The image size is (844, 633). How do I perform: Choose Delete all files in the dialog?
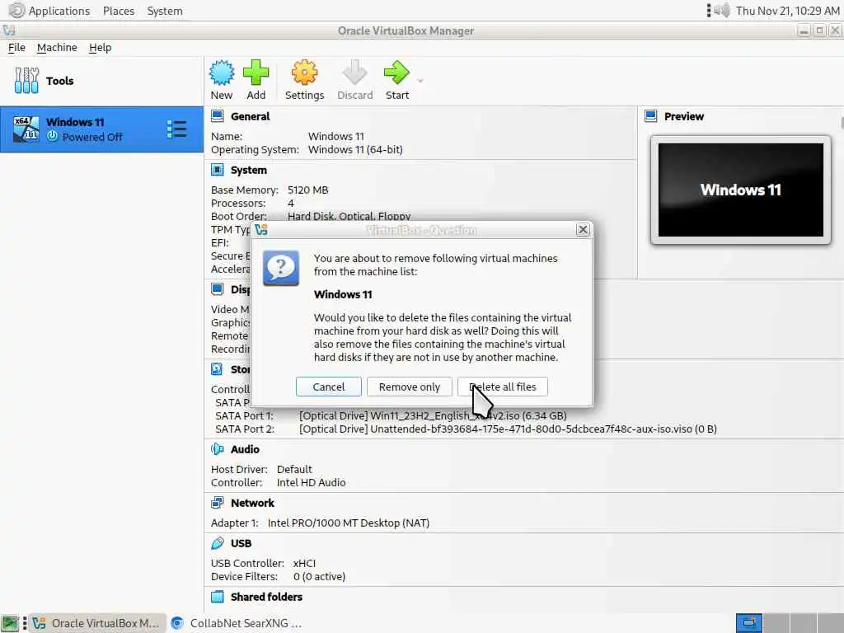[x=502, y=387]
